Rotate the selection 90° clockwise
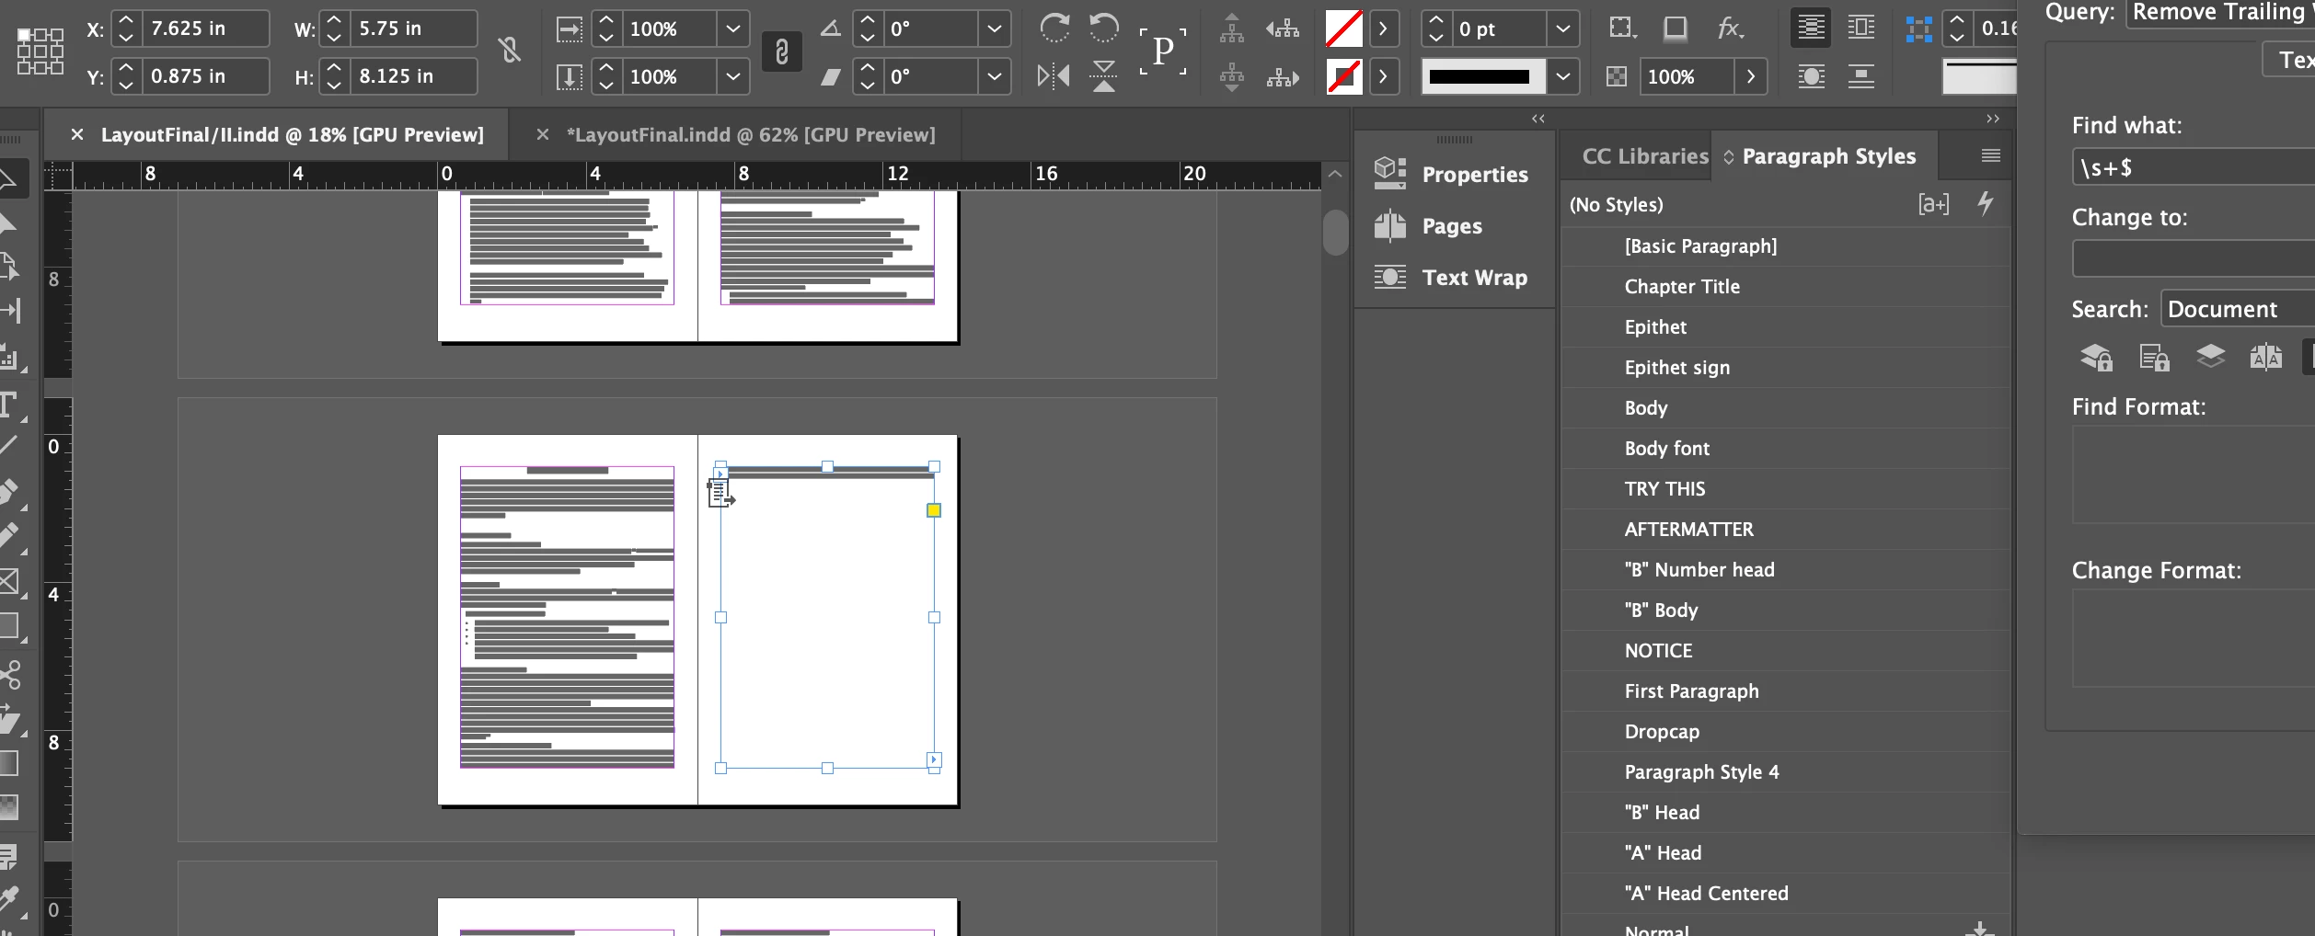2315x936 pixels. [x=1054, y=28]
